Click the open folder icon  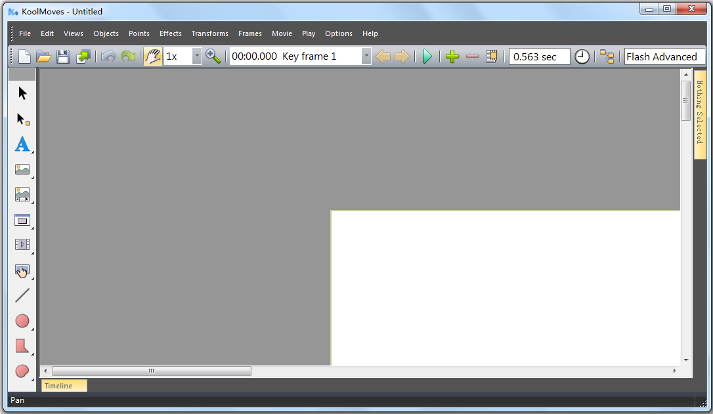pos(43,56)
